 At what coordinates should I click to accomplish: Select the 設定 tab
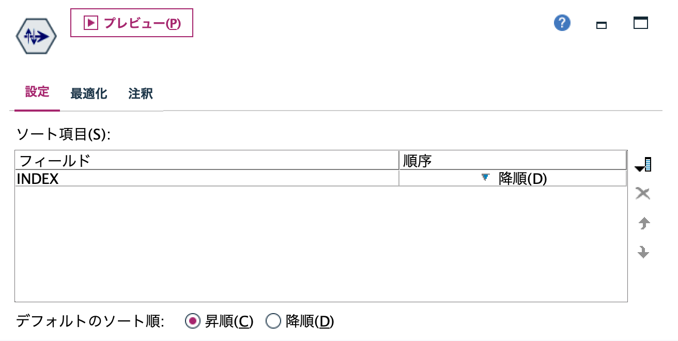36,93
